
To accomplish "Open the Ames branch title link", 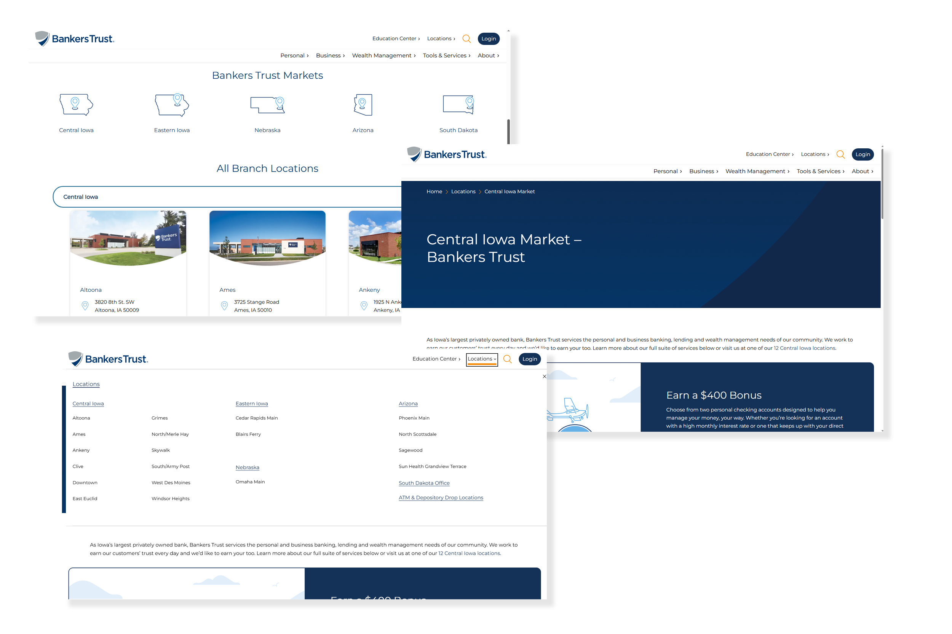I will 227,290.
